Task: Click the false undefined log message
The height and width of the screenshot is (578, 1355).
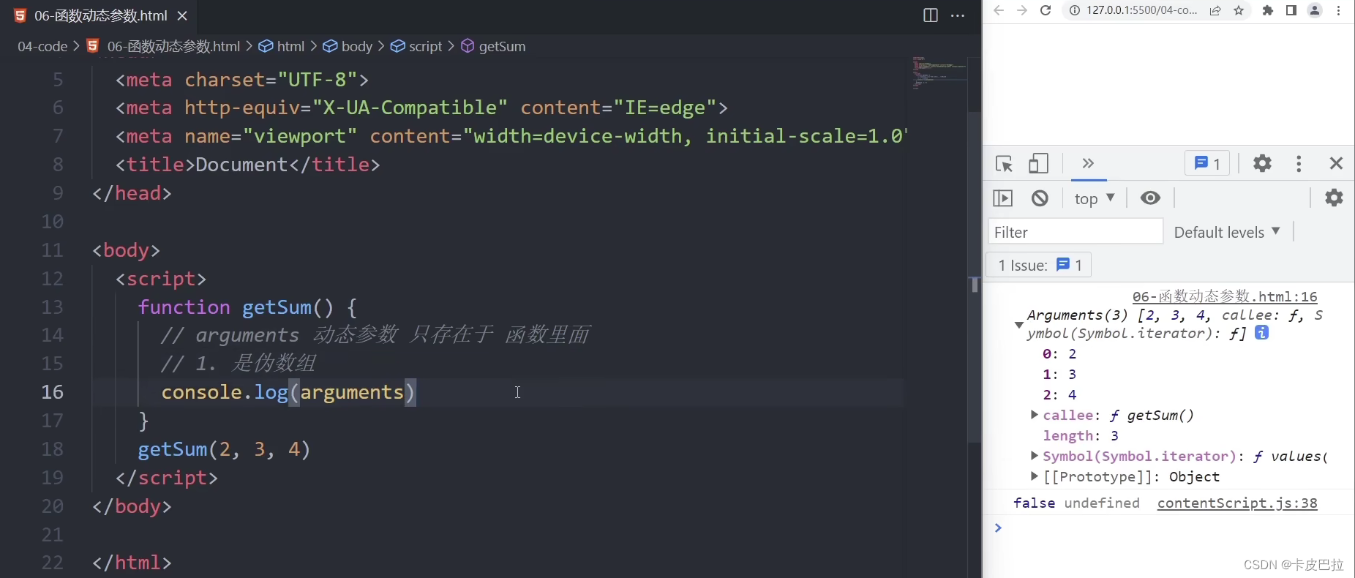Action: tap(1076, 503)
